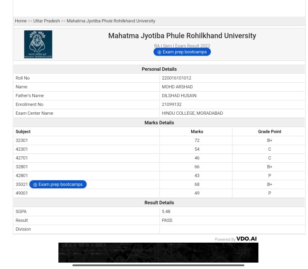Select the marks value 72
308x269 pixels.
(197, 140)
